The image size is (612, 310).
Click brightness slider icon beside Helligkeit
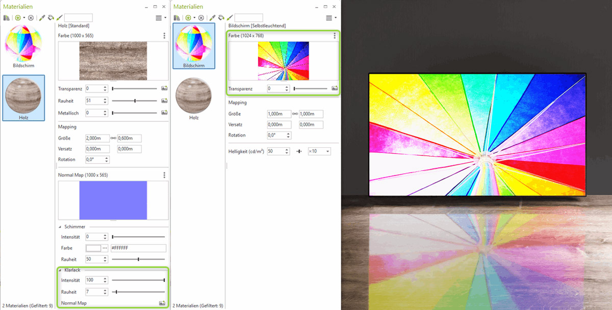click(x=299, y=151)
